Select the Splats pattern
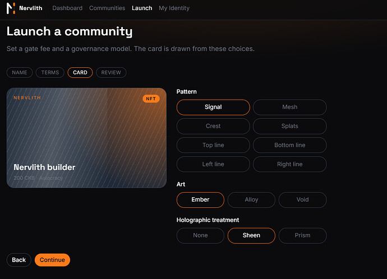 (290, 126)
